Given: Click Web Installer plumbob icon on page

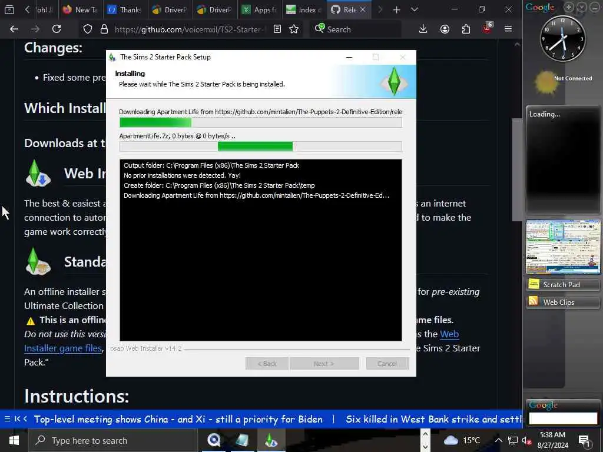Looking at the screenshot, I should coord(38,174).
